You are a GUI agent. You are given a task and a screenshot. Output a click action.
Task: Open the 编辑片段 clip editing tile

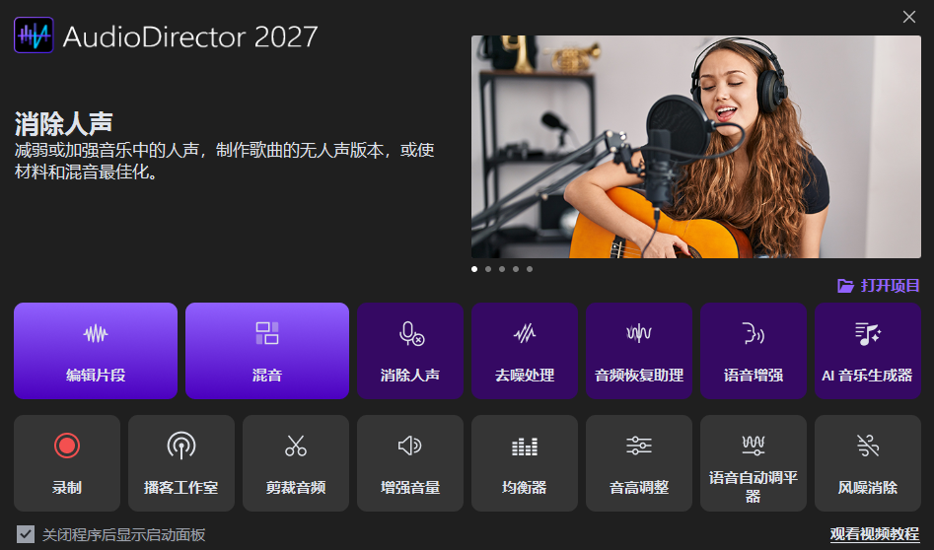[96, 351]
